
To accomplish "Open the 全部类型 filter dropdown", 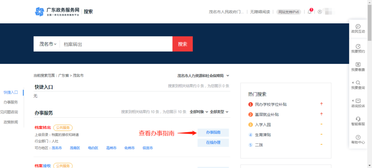I will click(219, 112).
